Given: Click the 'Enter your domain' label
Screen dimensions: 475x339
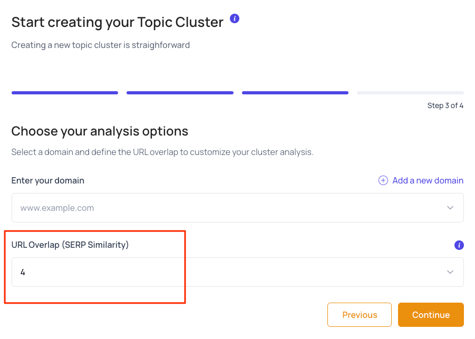Looking at the screenshot, I should (48, 180).
